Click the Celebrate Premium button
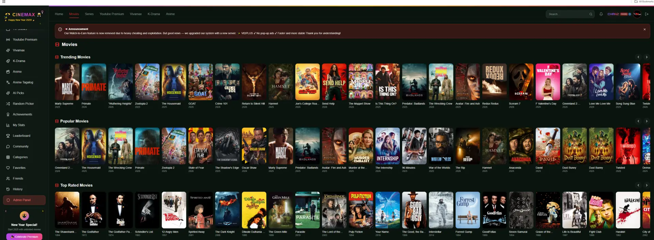Image resolution: width=654 pixels, height=240 pixels. point(24,237)
